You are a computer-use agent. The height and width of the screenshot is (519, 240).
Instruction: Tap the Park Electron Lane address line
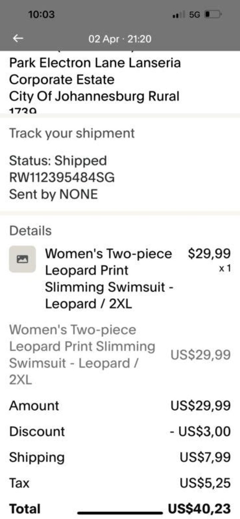(x=95, y=63)
